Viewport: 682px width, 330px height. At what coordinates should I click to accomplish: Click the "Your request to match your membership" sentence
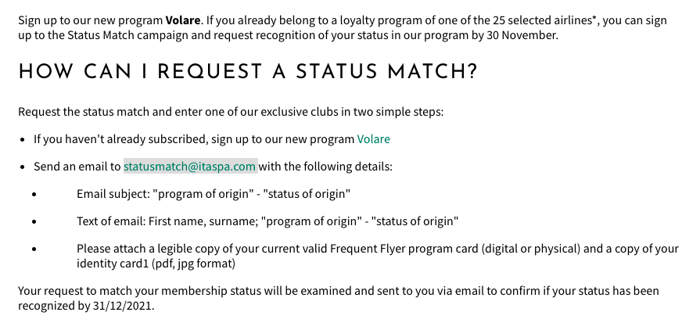click(156, 291)
